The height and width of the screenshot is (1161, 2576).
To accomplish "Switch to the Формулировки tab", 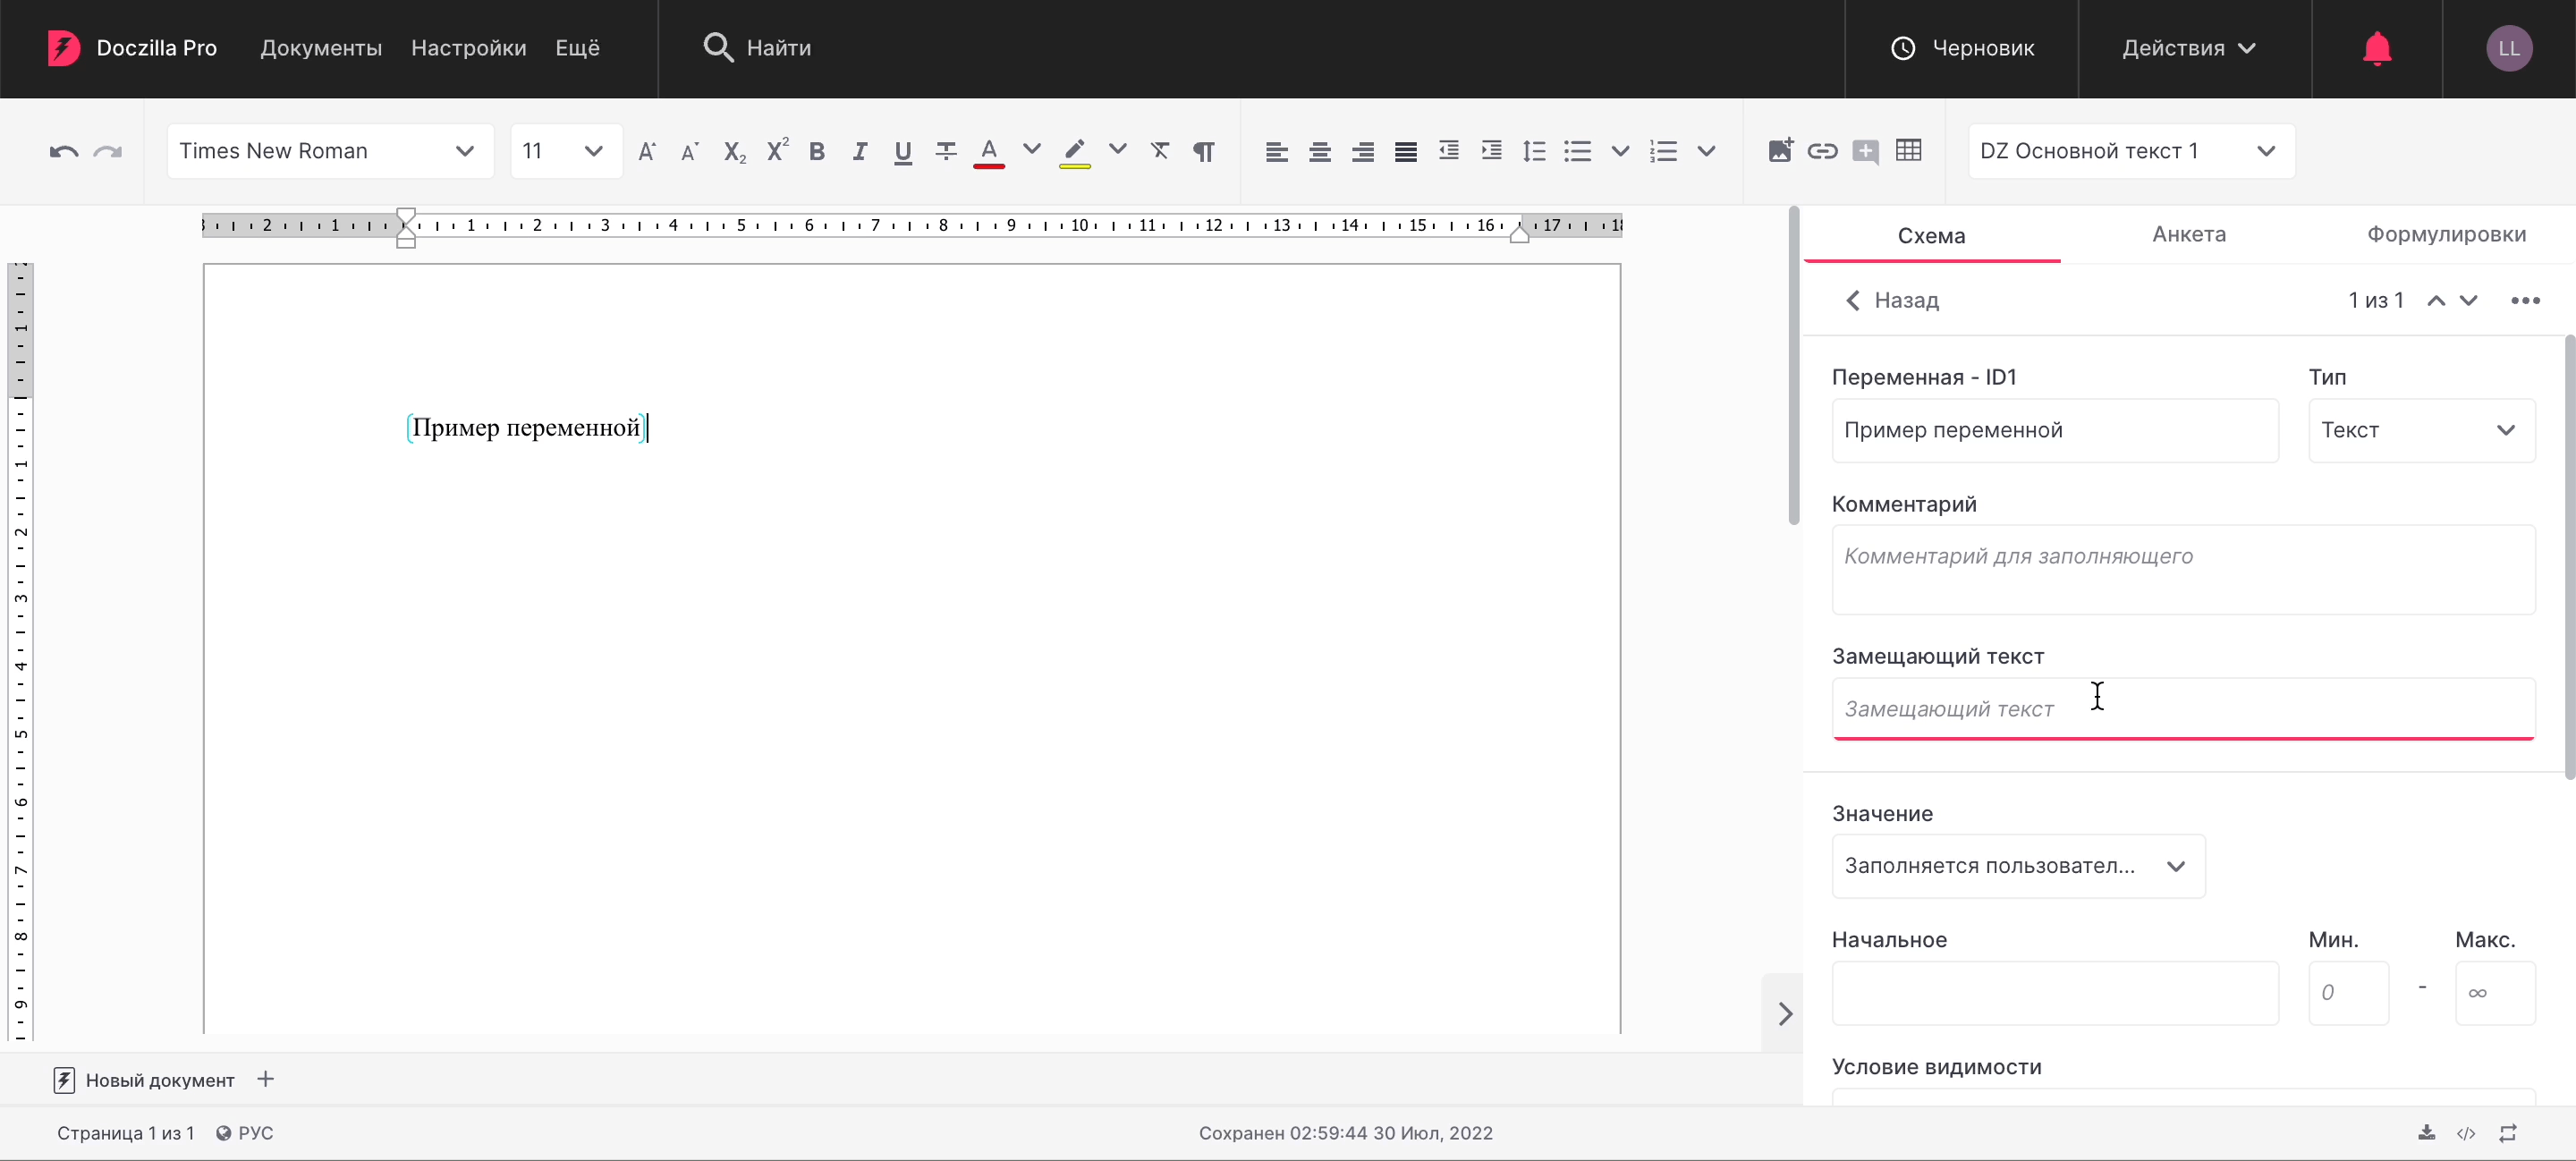I will [x=2446, y=234].
